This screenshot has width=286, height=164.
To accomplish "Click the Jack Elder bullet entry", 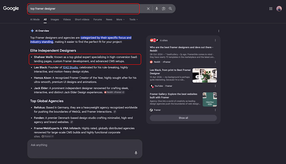I will point(81,90).
